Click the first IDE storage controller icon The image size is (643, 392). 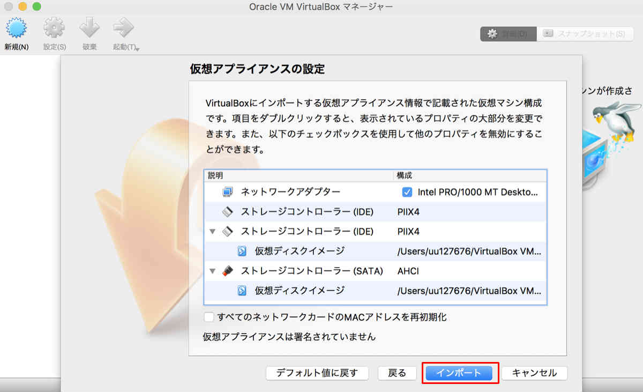228,211
